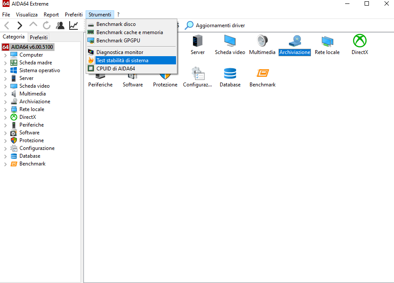Expand the Periferiche tree node
The width and height of the screenshot is (394, 283).
click(5, 125)
